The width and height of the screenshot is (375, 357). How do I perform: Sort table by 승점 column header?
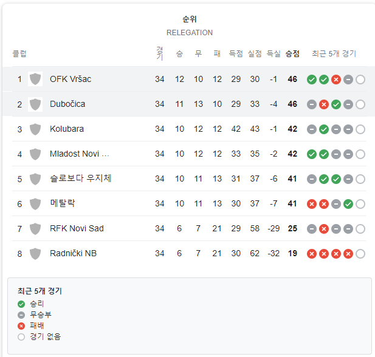click(292, 53)
